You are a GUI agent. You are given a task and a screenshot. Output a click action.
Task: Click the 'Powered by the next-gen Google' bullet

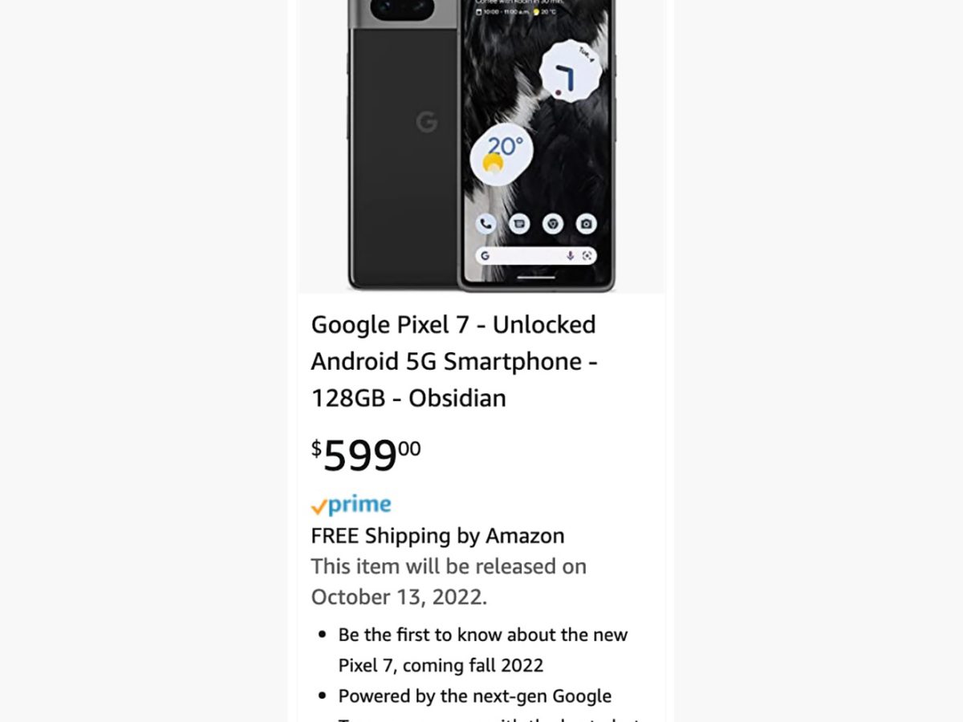(474, 696)
